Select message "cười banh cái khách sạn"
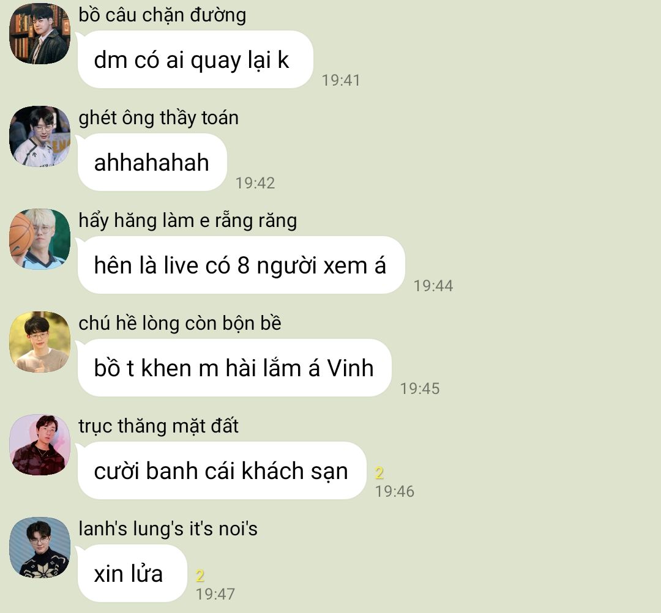The image size is (661, 613). [x=222, y=470]
